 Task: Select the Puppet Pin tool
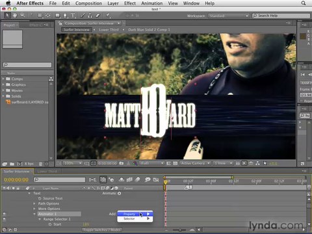pos(108,16)
